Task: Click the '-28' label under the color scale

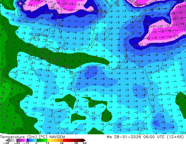Action: (6, 143)
